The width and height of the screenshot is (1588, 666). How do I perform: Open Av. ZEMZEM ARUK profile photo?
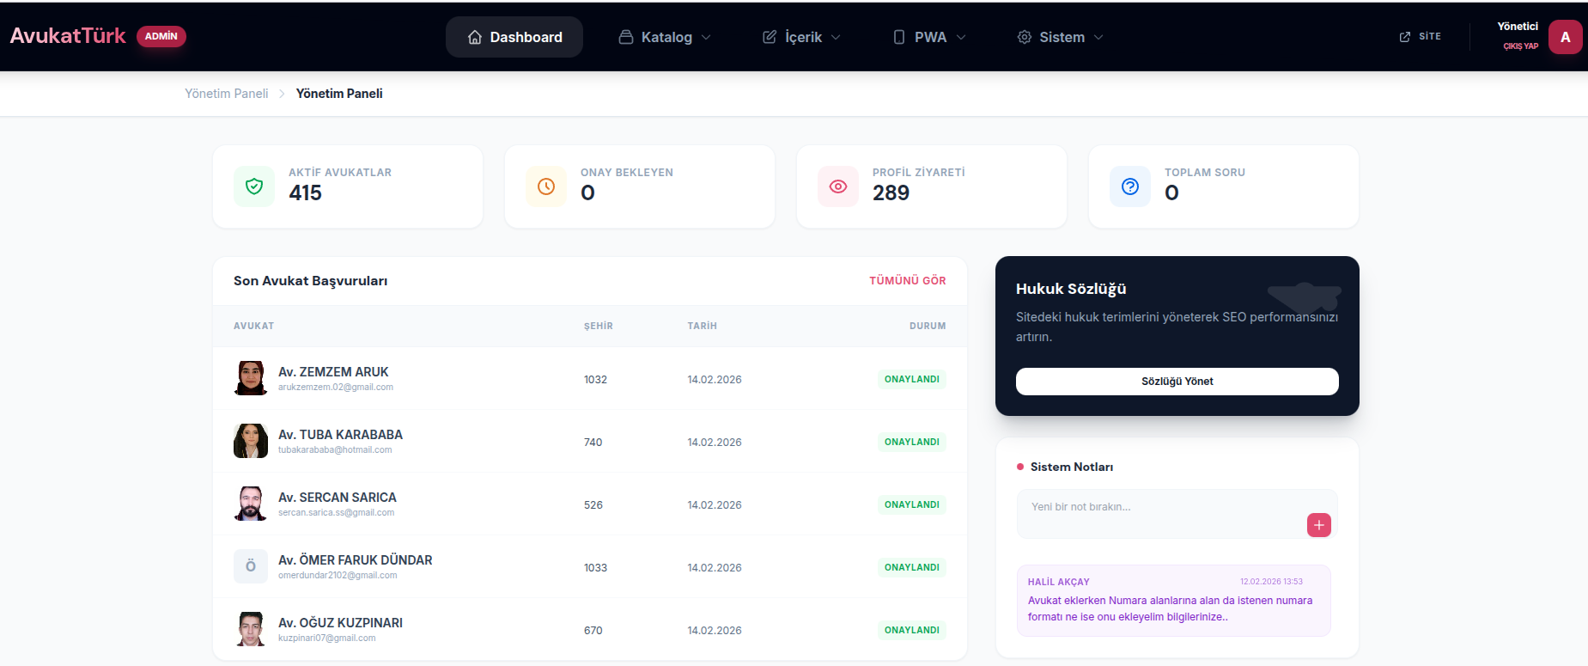[251, 378]
